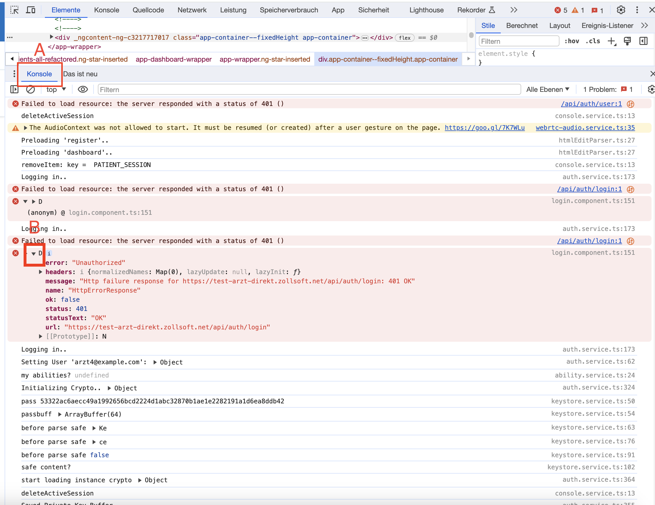Toggle the device toolbar icon
This screenshot has height=505, width=655.
click(x=31, y=10)
